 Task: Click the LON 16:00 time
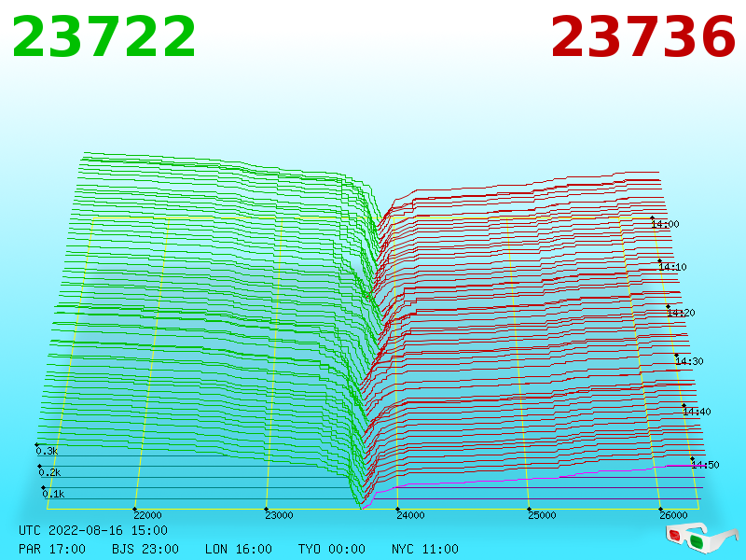239,549
